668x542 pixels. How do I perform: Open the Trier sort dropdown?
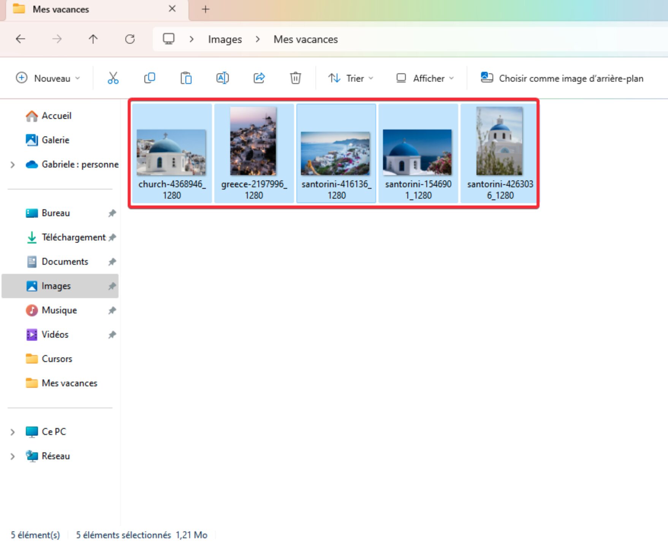point(351,78)
